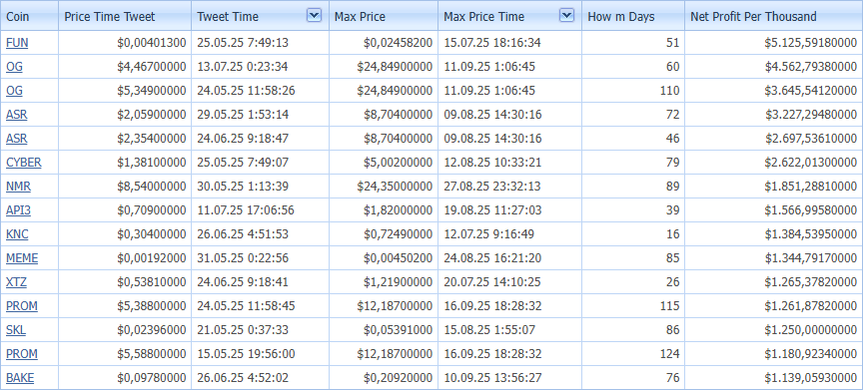Select price cell $2,05900000
This screenshot has width=863, height=390.
click(125, 115)
